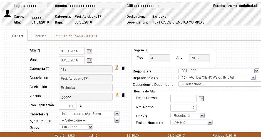Delete the Vinculo using the trash icon

[x=123, y=95]
